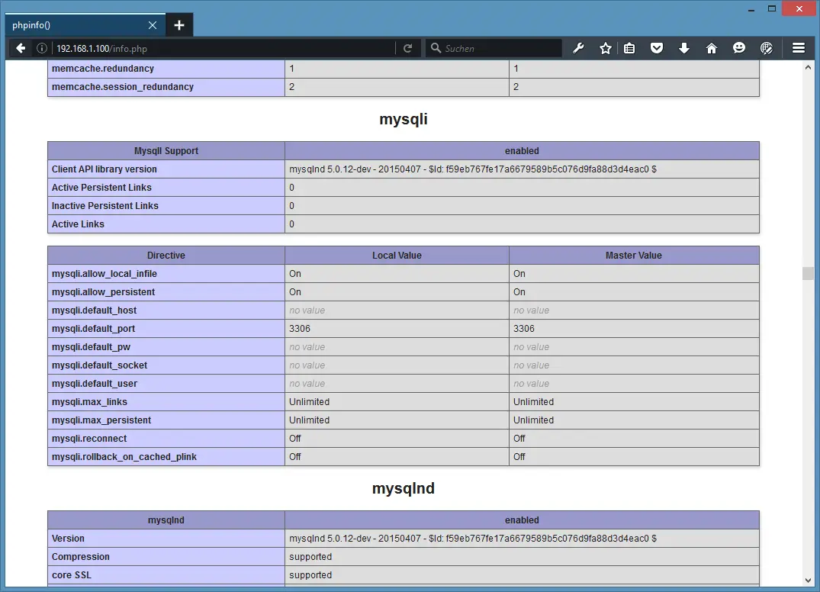
Task: Bookmark this page with star icon
Action: pos(606,48)
